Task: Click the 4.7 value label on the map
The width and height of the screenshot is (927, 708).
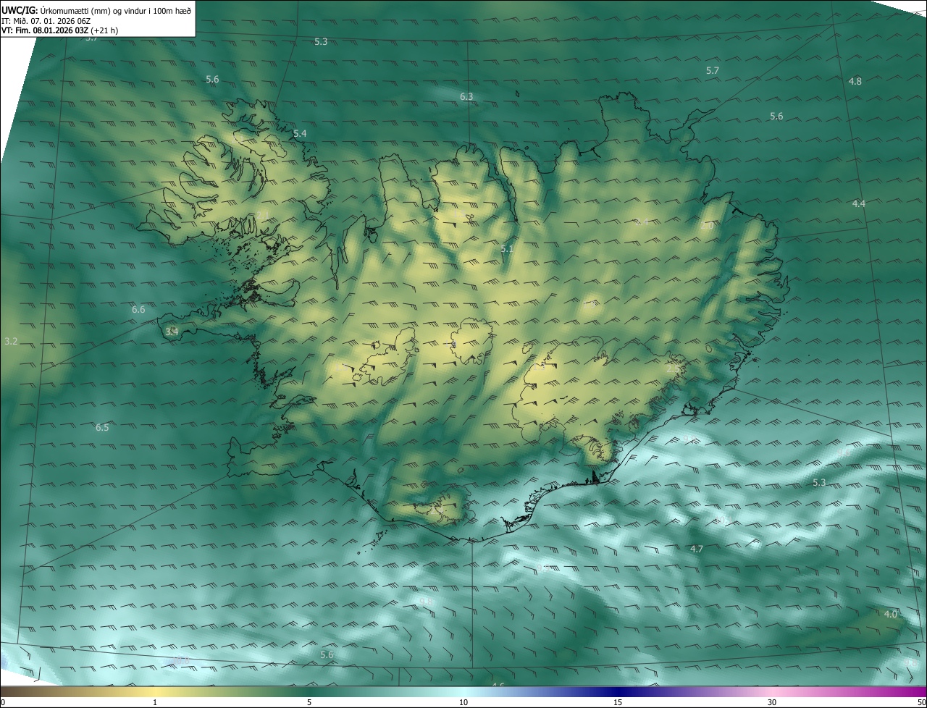Action: pos(697,549)
